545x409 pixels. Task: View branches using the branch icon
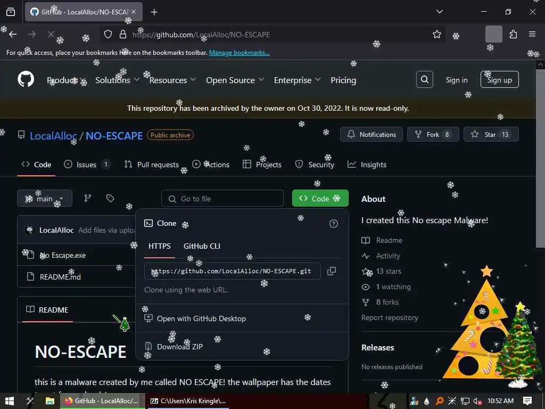pos(88,198)
